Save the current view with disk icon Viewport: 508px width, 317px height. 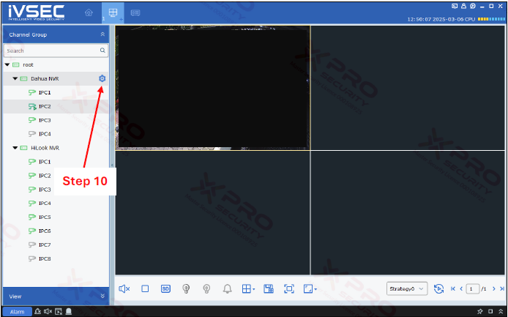[269, 288]
